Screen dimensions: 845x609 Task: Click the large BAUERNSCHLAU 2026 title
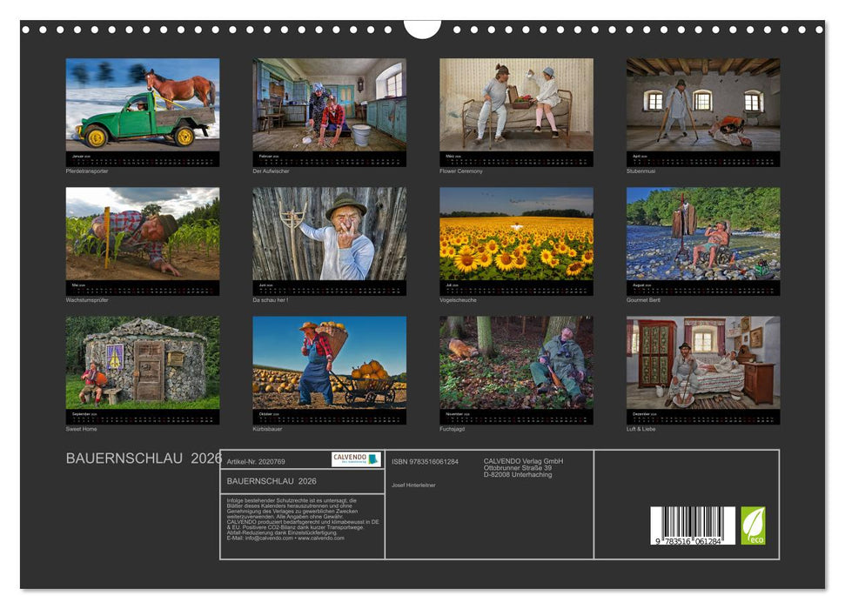pos(144,458)
